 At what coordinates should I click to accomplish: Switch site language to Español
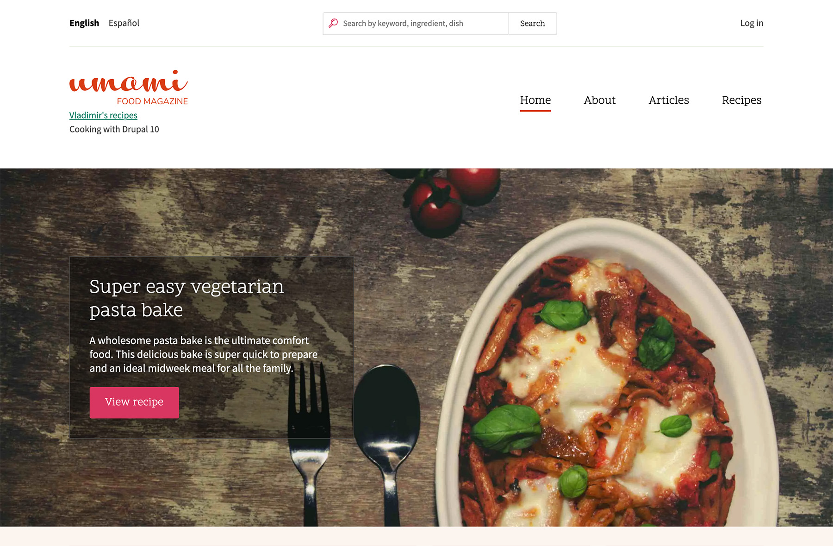click(124, 23)
